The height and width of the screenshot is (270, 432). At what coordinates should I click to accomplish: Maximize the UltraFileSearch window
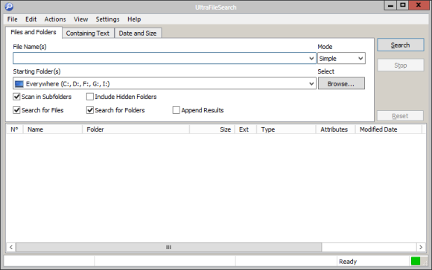[403, 5]
